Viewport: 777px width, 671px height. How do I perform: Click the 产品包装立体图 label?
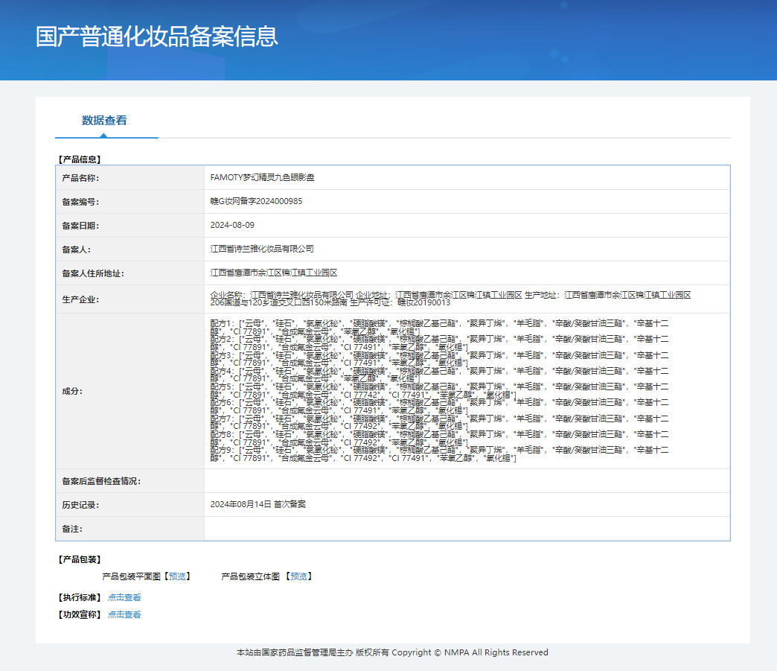click(x=250, y=576)
